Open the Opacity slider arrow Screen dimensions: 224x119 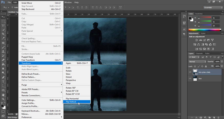222,62
